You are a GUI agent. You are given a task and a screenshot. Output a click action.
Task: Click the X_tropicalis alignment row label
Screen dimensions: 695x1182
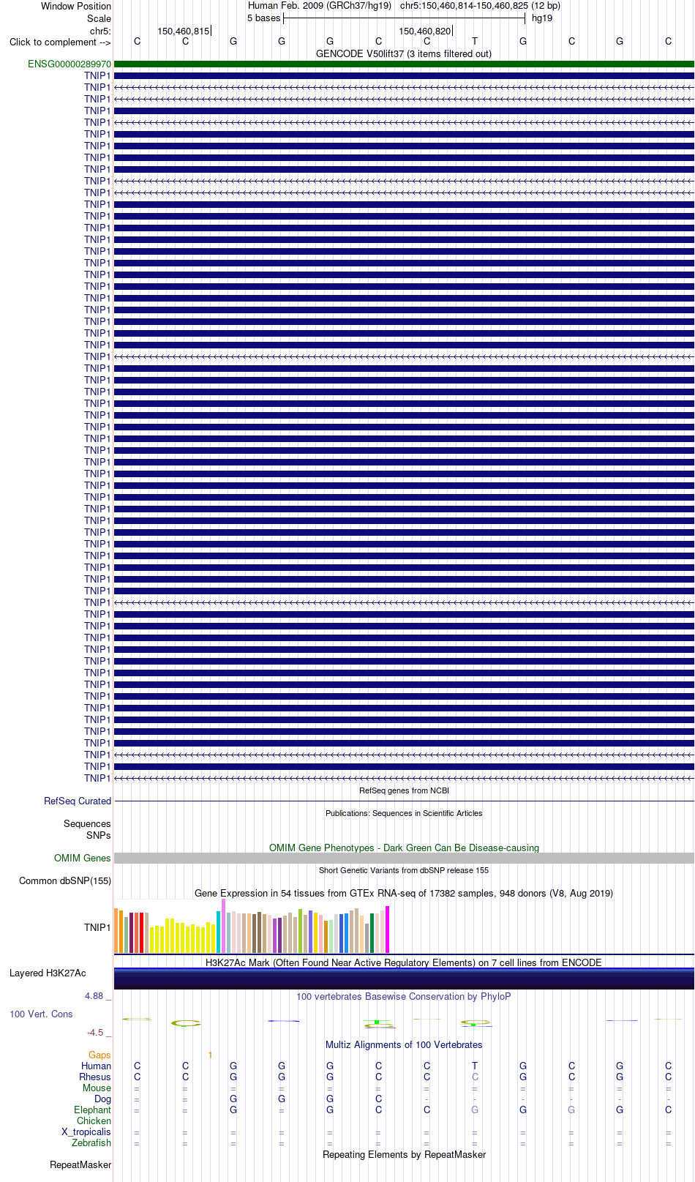(86, 1131)
